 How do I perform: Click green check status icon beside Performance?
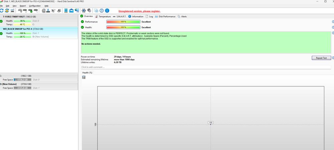point(82,22)
